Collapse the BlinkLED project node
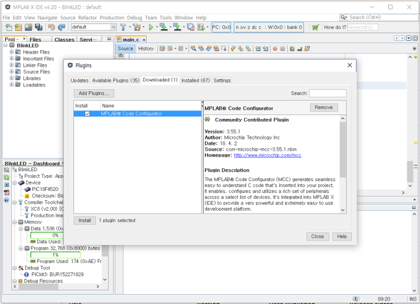 [5, 45]
